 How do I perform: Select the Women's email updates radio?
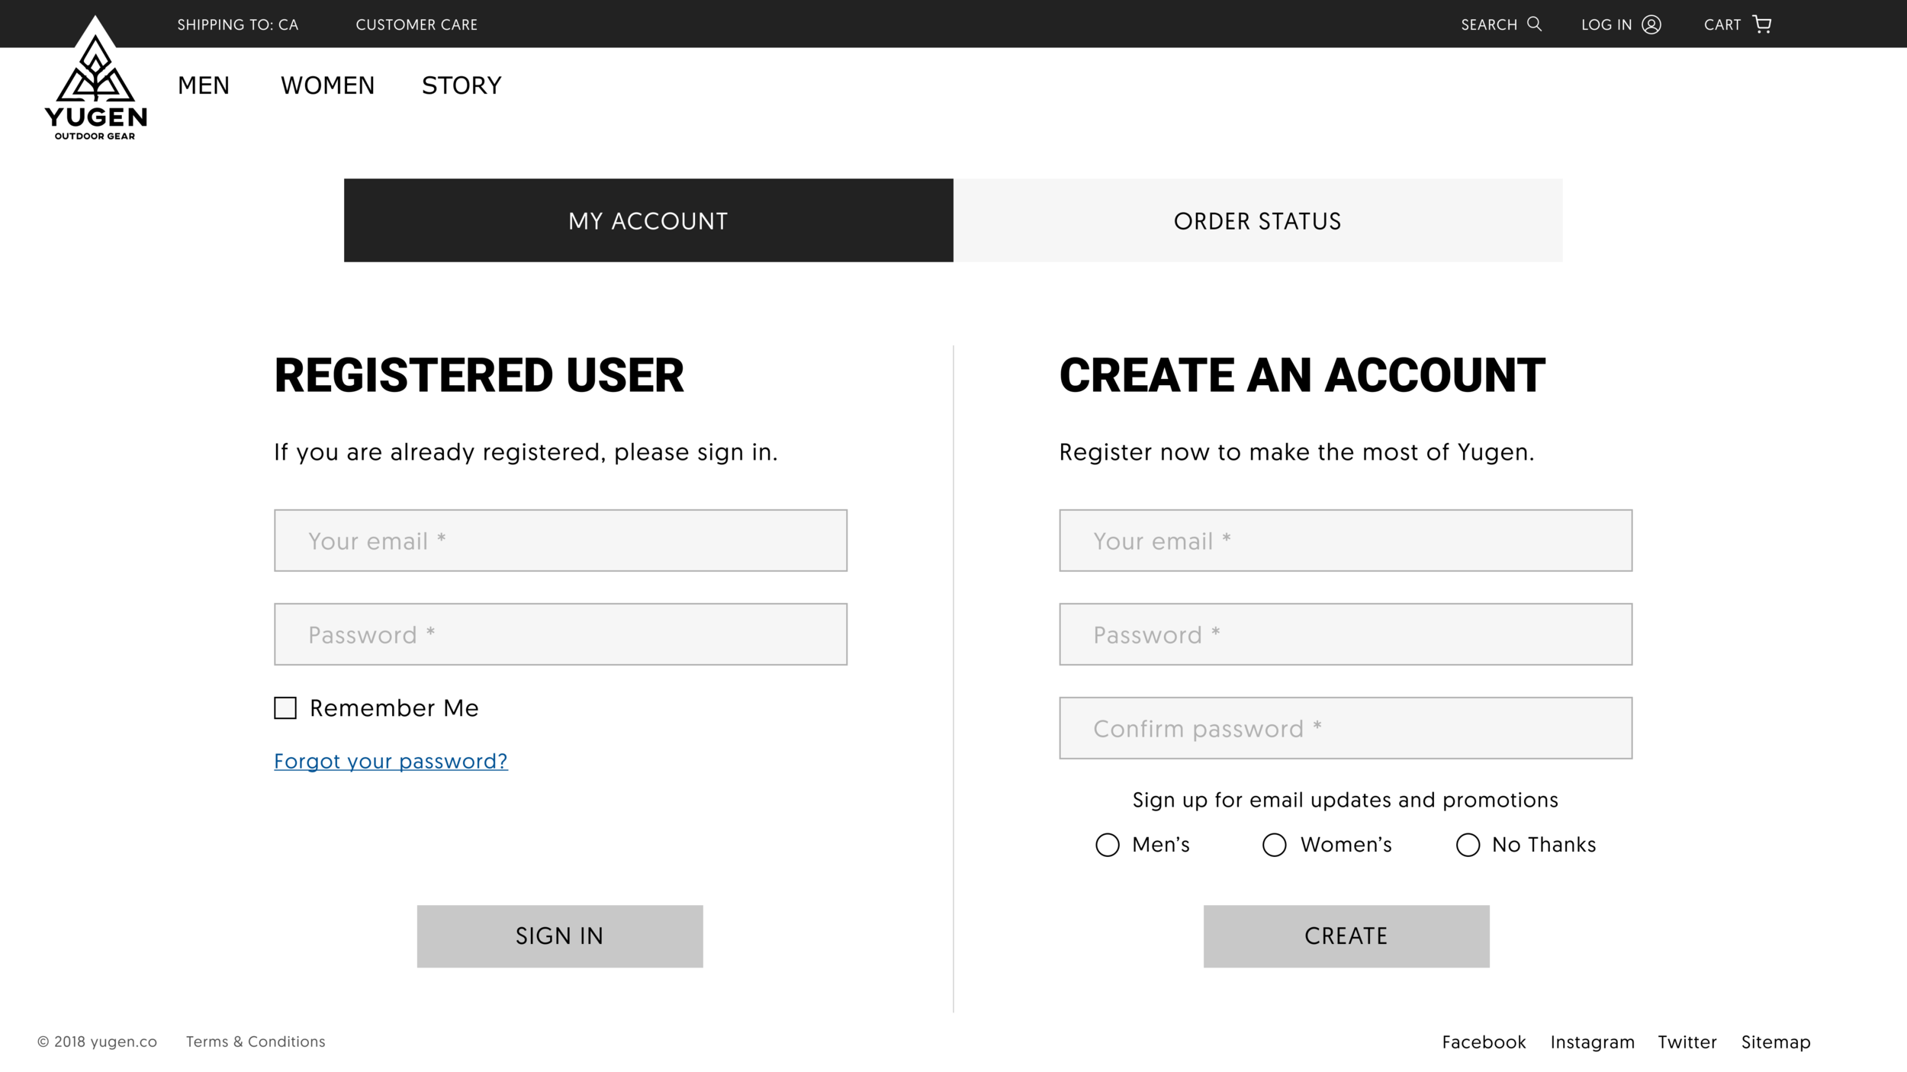[1274, 845]
